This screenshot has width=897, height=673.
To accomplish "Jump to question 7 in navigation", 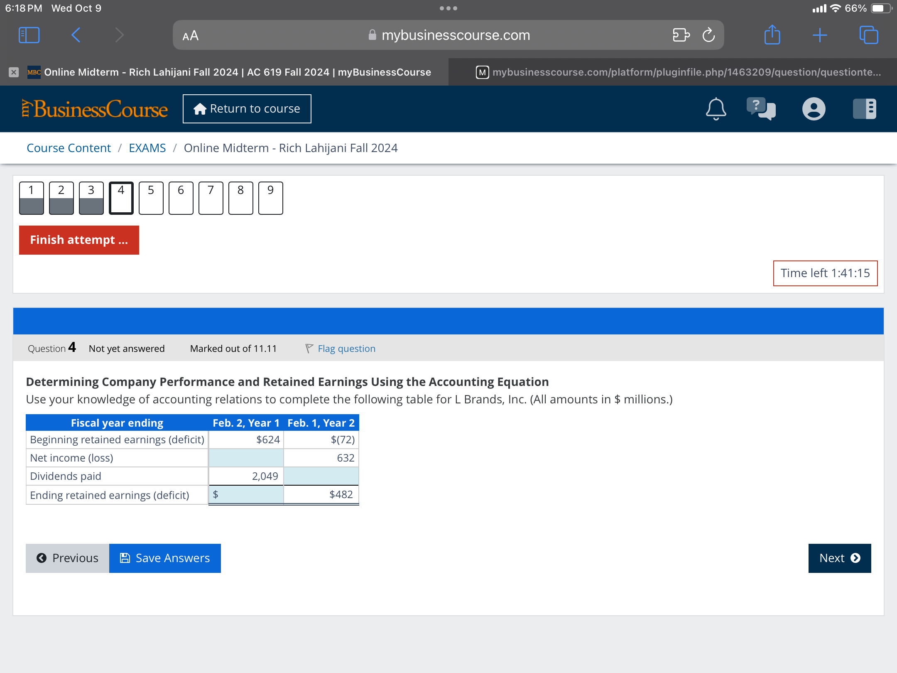I will click(211, 198).
